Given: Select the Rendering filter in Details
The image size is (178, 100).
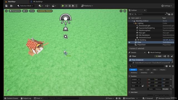Looking at the screenshot, I should [x=134, y=73].
